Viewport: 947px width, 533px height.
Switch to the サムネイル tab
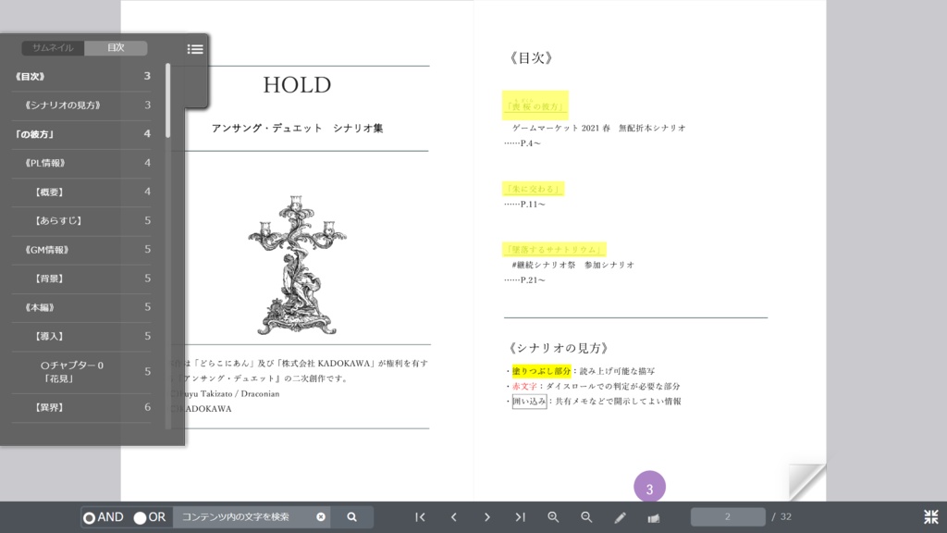[54, 48]
